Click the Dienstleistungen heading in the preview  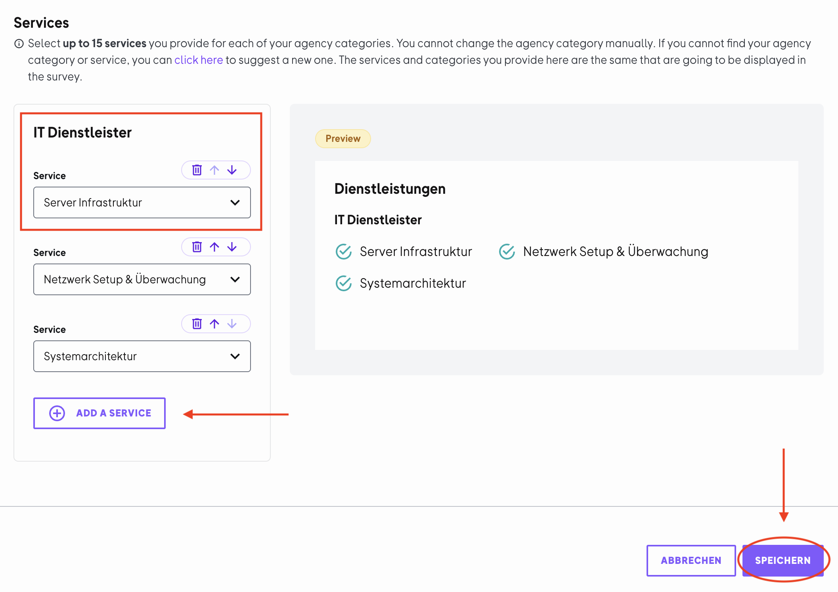tap(390, 189)
